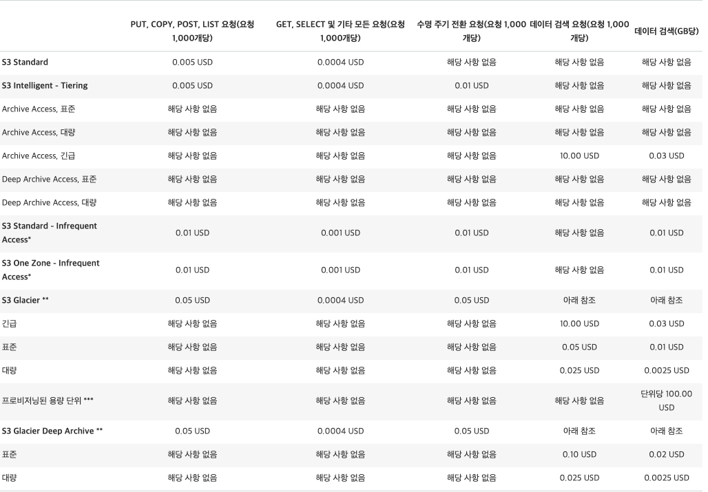Select the 0.10 USD cell
The image size is (708, 492).
[579, 455]
